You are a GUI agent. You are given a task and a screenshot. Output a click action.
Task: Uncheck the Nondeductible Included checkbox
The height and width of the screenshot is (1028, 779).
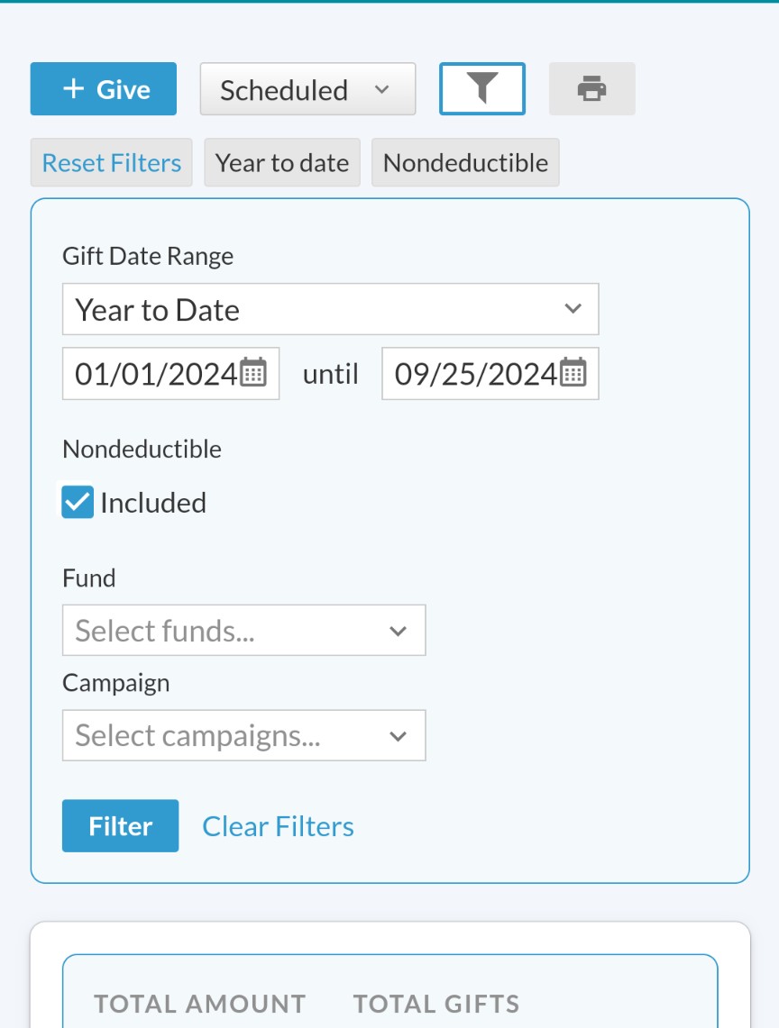[78, 502]
